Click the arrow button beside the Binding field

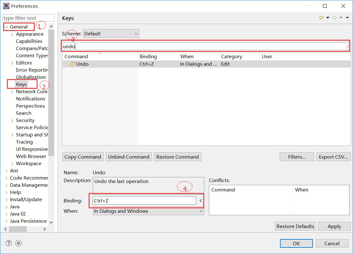tap(201, 201)
